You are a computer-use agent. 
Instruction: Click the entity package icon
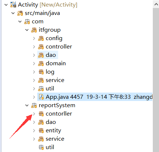click(x=41, y=130)
